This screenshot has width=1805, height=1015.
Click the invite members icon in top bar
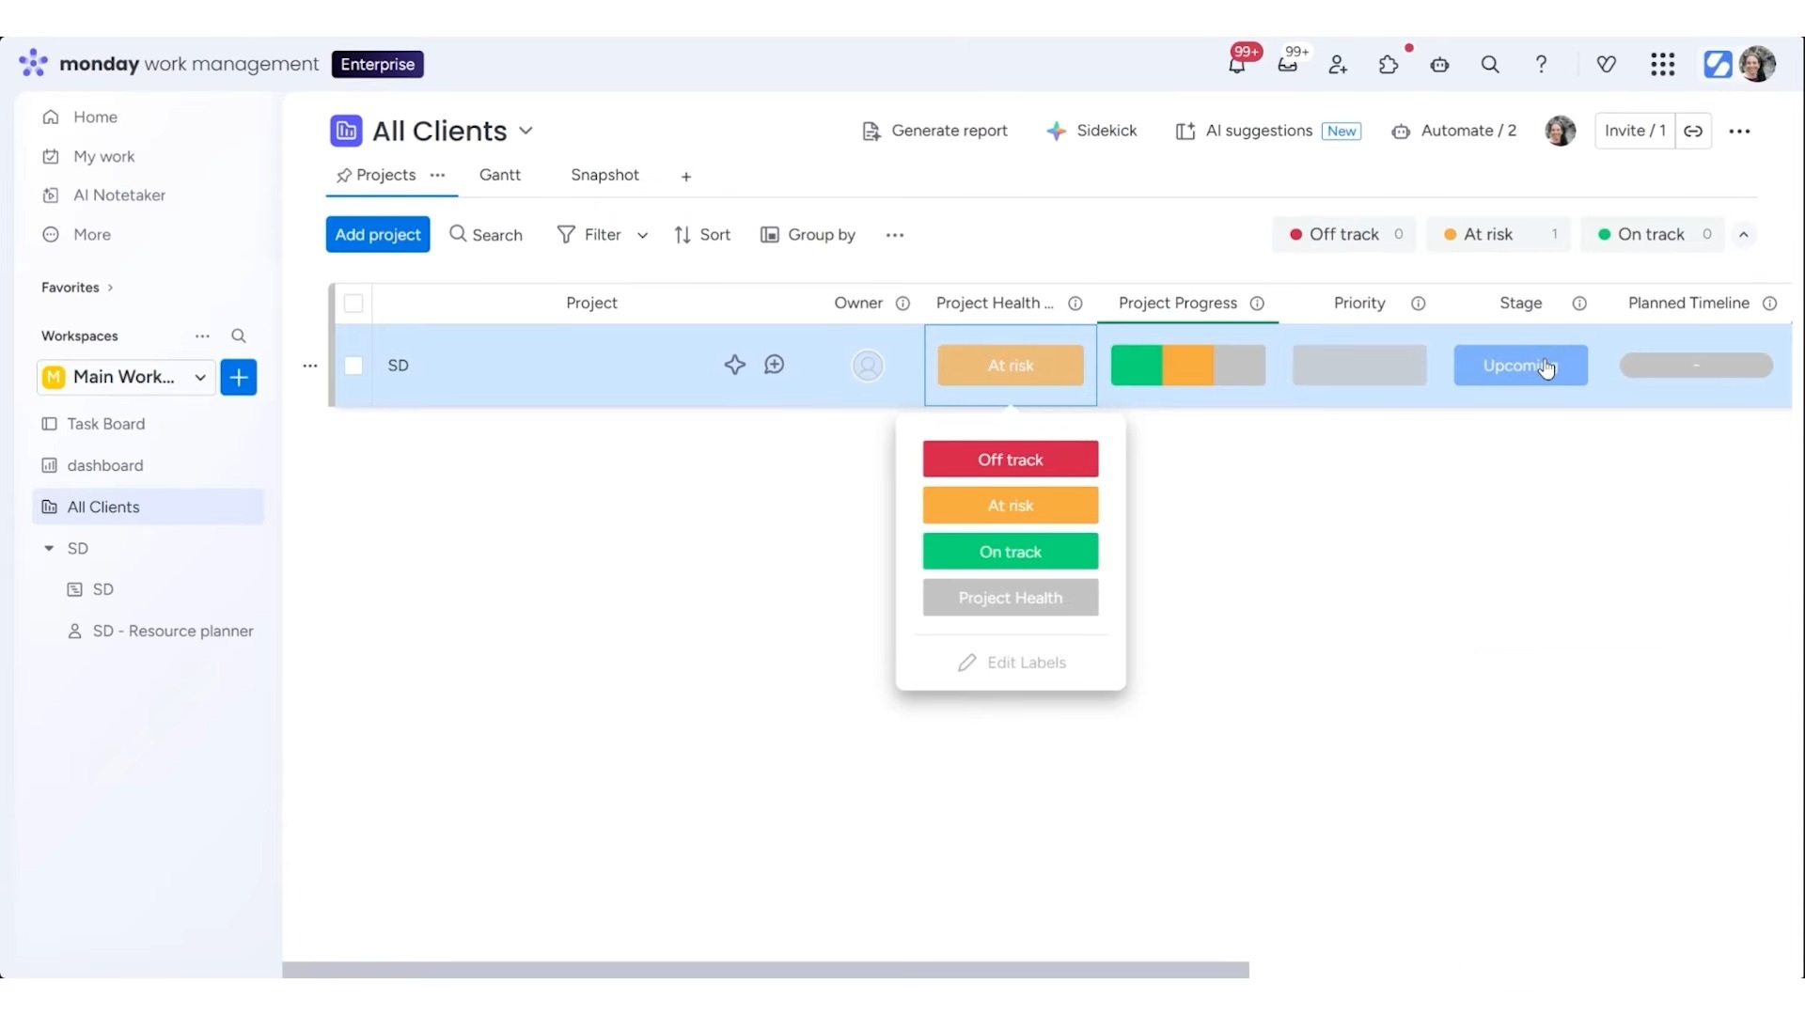click(1338, 65)
